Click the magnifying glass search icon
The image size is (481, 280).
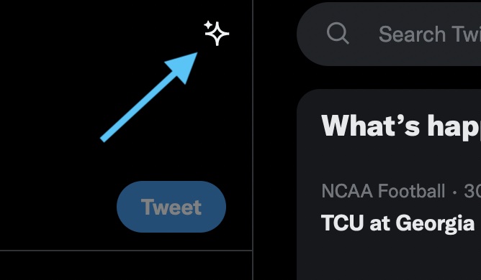point(338,33)
